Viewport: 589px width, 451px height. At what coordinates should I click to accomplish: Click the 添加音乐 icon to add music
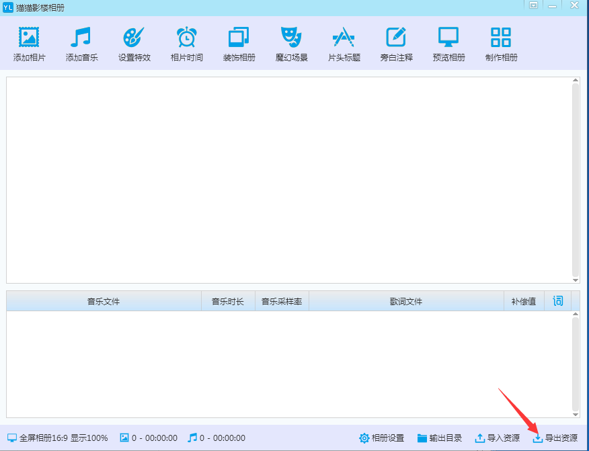click(x=81, y=42)
